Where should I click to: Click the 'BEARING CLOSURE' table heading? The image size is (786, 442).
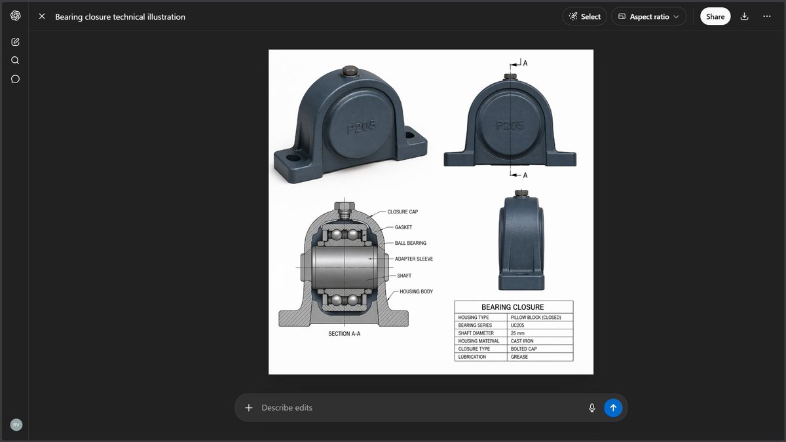click(513, 307)
